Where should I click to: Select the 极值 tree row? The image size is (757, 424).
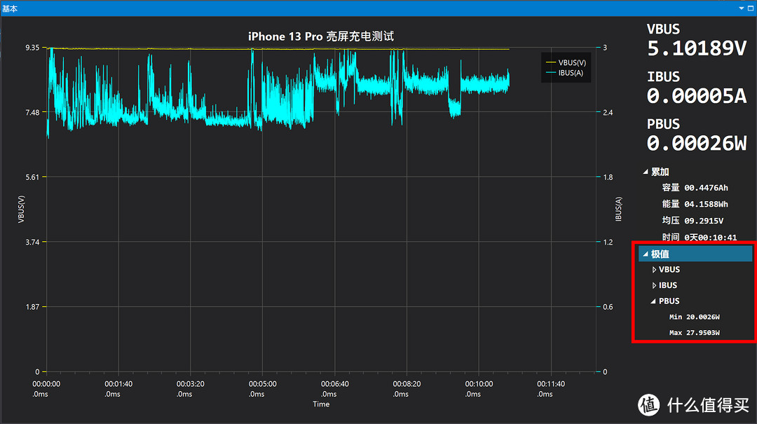[x=695, y=254]
